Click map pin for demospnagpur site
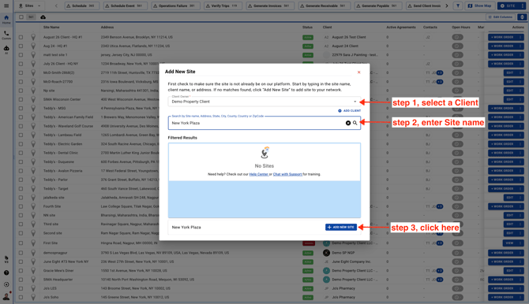529x304 pixels. 33,253
